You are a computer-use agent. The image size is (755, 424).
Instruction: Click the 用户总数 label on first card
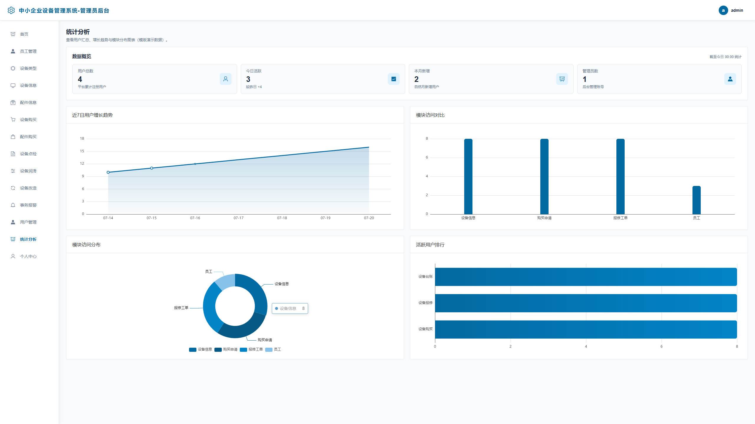(x=86, y=71)
